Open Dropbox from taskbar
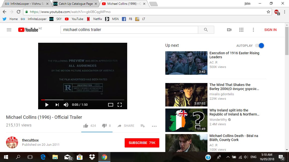This screenshot has height=162, width=289. point(92,157)
